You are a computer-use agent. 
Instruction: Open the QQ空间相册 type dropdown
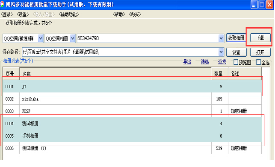72,38
